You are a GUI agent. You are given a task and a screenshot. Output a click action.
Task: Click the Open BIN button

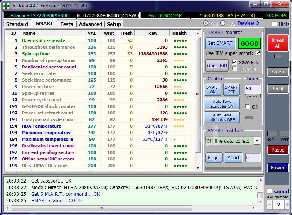click(x=217, y=65)
